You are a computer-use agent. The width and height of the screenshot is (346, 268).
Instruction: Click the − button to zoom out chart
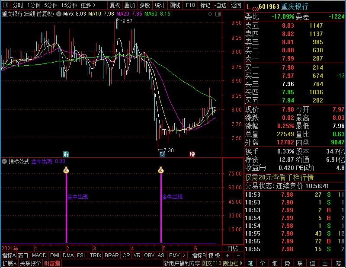click(238, 255)
